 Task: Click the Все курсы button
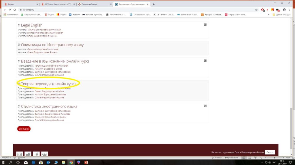tap(24, 129)
